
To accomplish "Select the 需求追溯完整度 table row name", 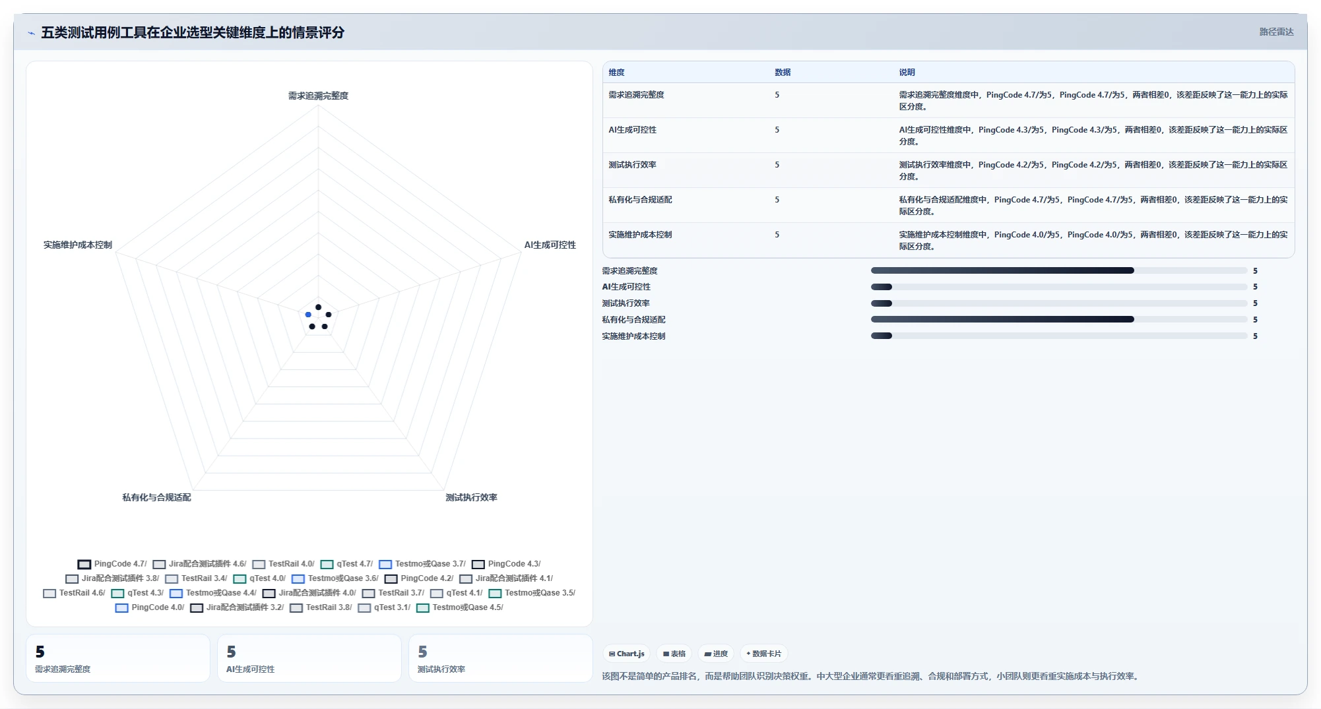I will click(x=636, y=95).
